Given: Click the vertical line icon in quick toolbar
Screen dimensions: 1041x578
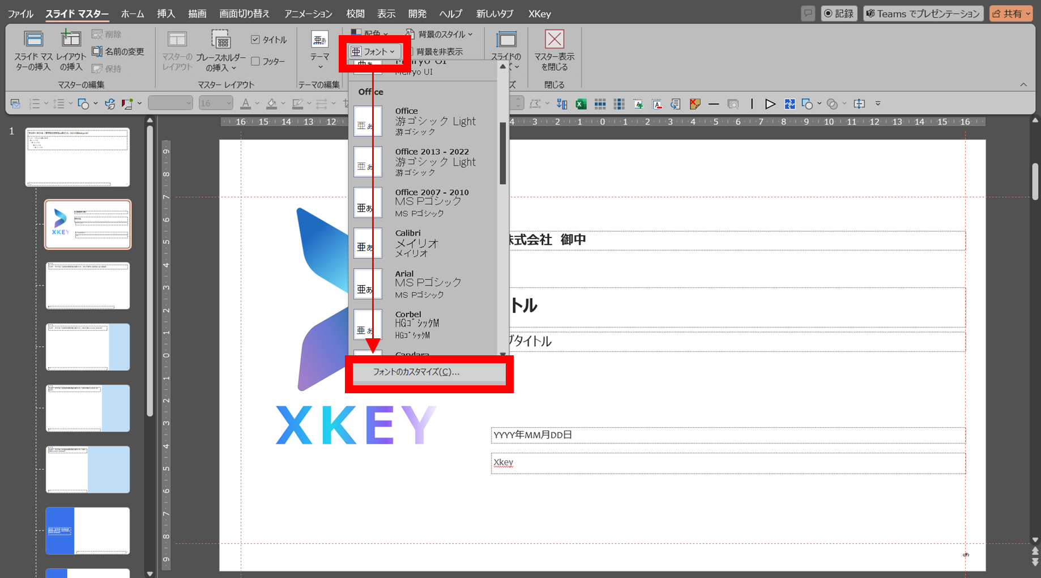Looking at the screenshot, I should 752,104.
